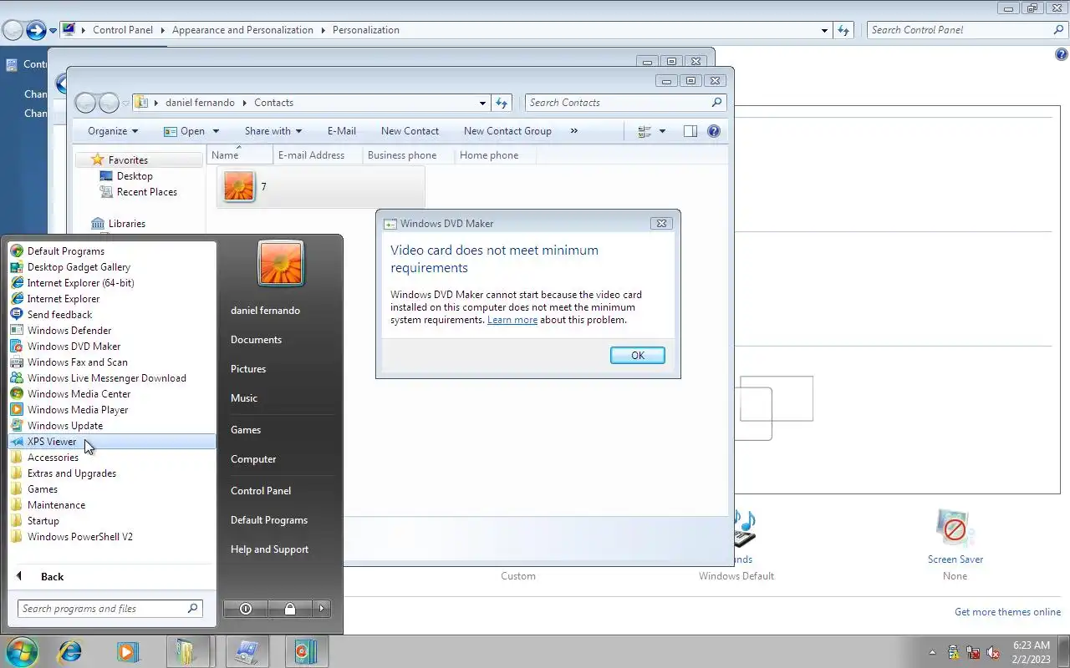1070x668 pixels.
Task: Click Open in the Contacts toolbar
Action: pos(191,131)
